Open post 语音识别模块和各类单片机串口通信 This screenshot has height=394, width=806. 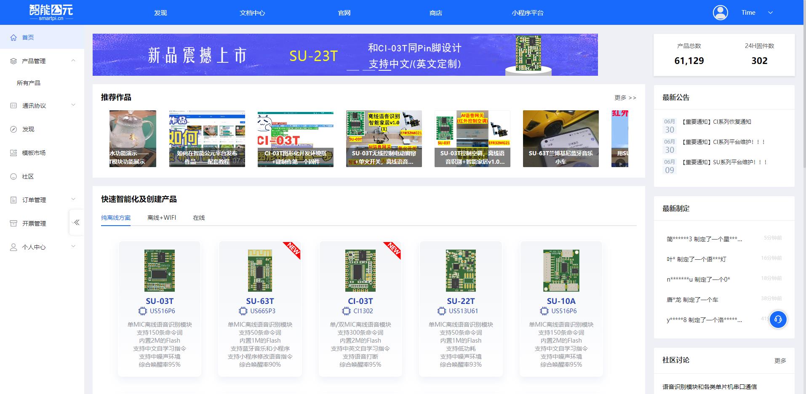click(x=710, y=386)
